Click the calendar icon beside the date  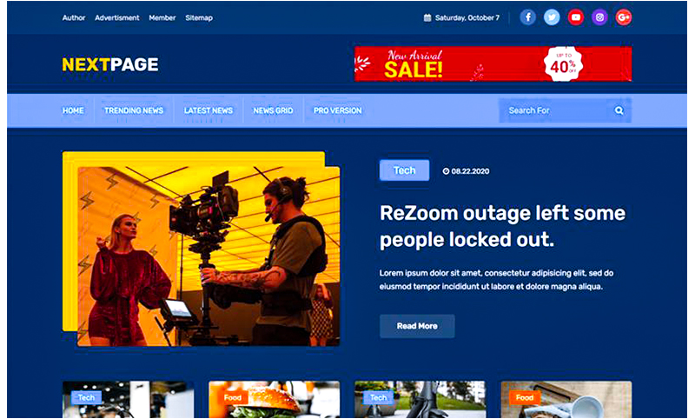tap(427, 17)
